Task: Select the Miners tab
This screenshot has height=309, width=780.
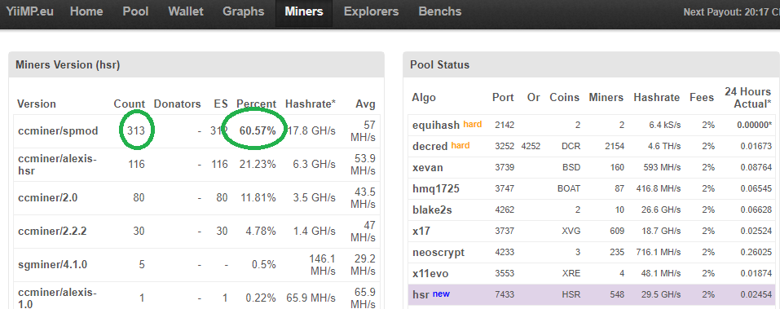Action: tap(304, 11)
